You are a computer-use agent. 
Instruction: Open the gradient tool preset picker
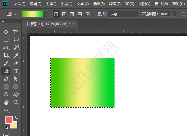click(x=11, y=14)
